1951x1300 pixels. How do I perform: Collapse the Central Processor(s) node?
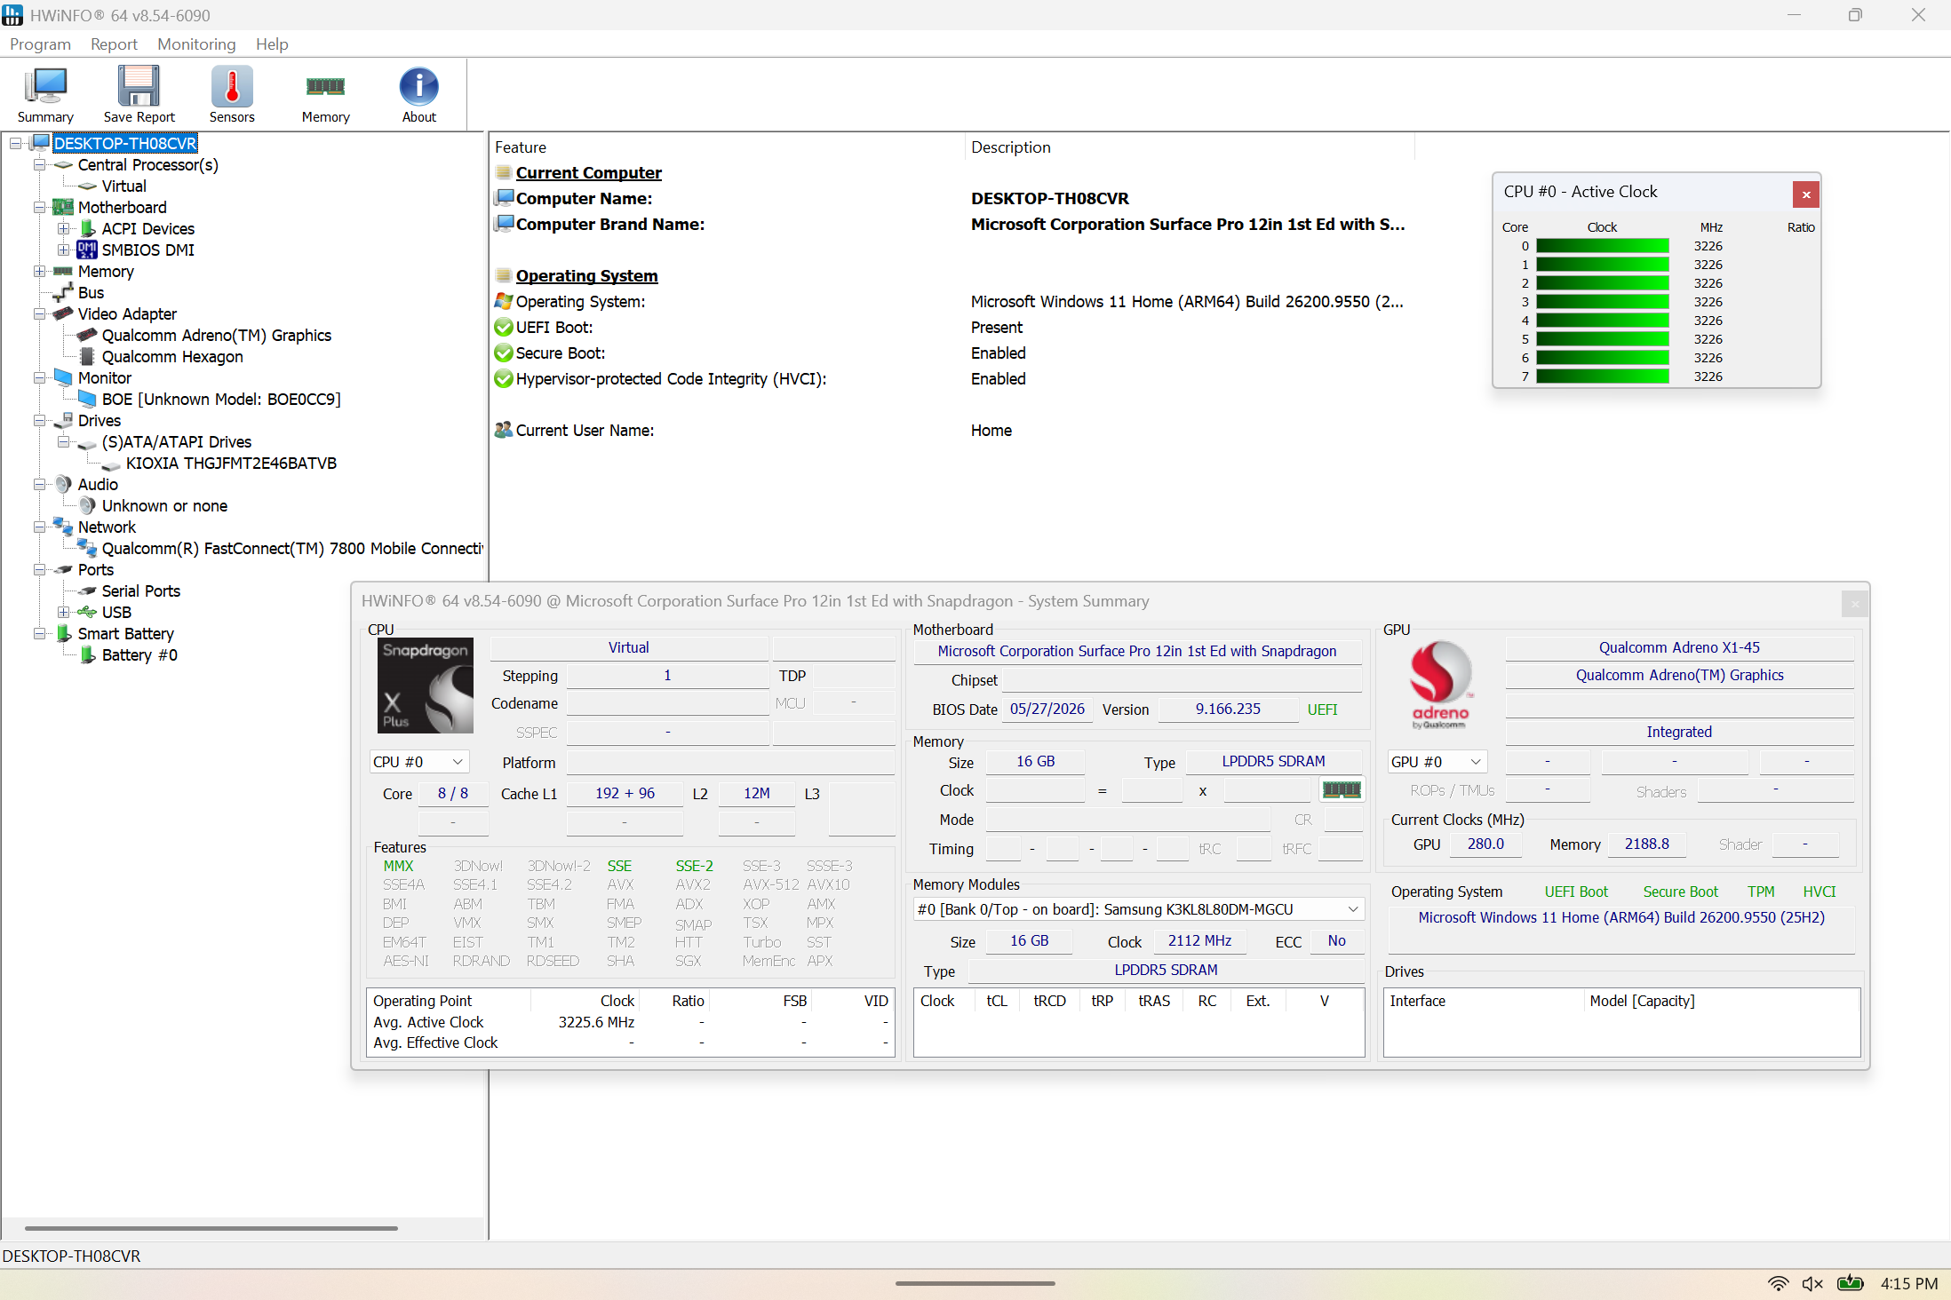pos(39,164)
